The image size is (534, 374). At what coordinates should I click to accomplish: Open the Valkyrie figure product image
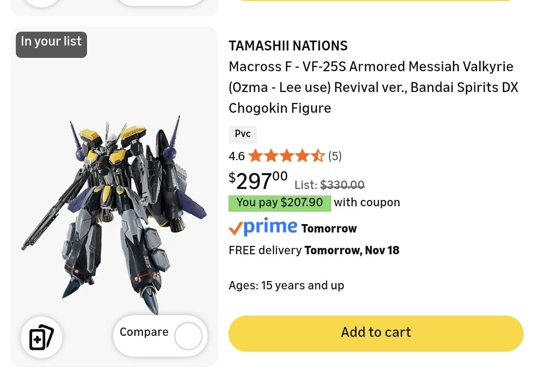click(114, 213)
